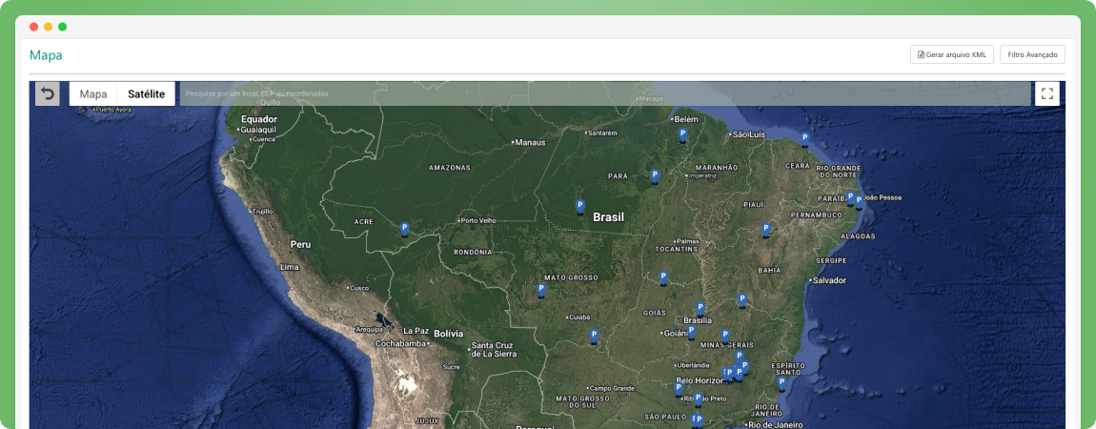Open the Filtro Avançado panel
Screen dimensions: 1096x429
(1032, 54)
